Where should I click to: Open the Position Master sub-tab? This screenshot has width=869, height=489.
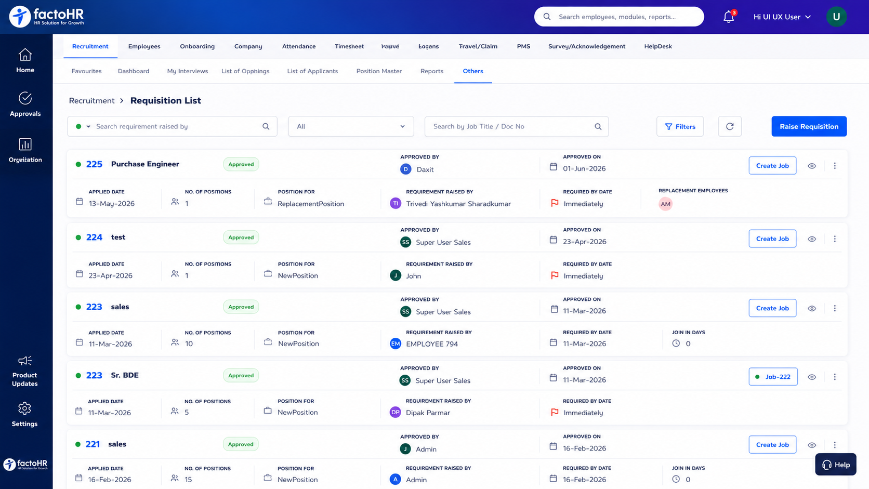click(379, 71)
